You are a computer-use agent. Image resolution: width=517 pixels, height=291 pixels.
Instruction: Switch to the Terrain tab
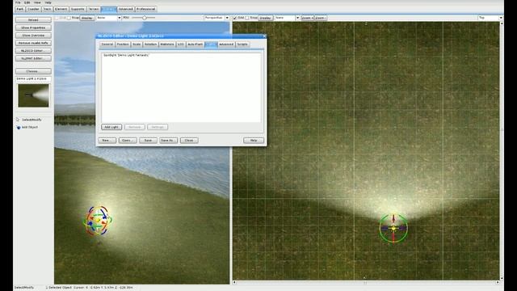[x=94, y=9]
